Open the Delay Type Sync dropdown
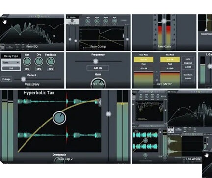 [x=11, y=63]
